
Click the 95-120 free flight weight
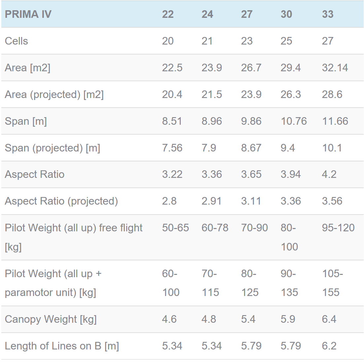[x=338, y=228]
